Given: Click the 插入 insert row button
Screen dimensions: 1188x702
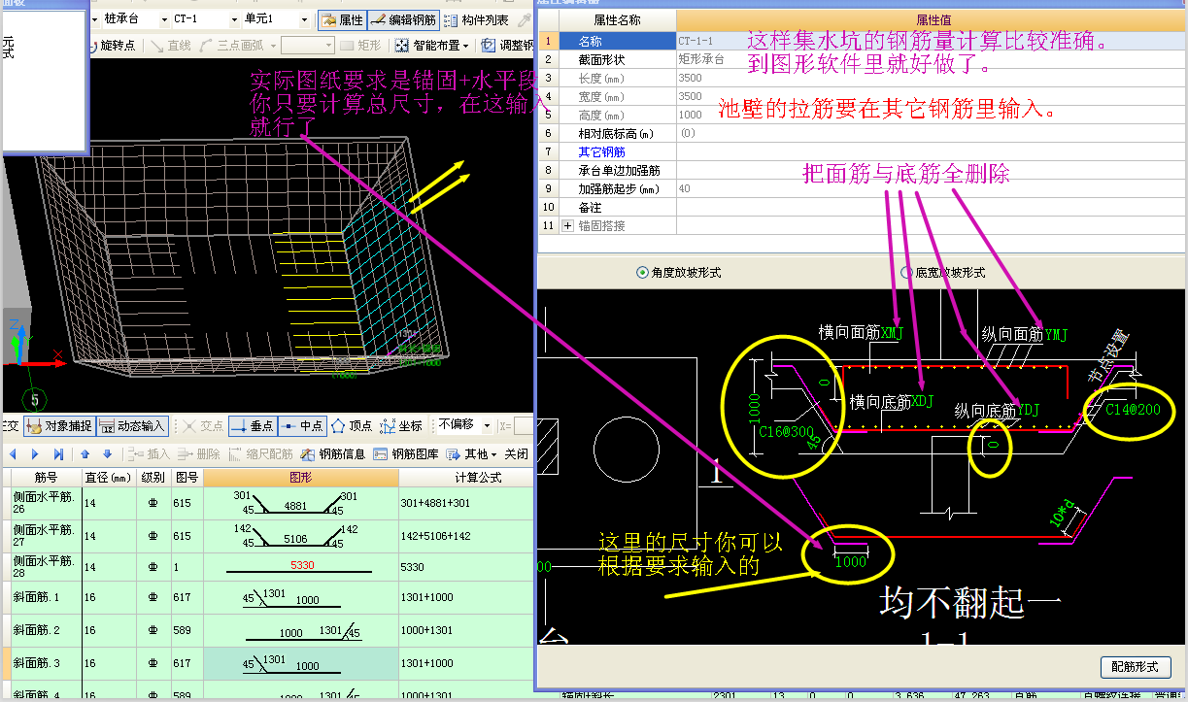Looking at the screenshot, I should pos(149,453).
